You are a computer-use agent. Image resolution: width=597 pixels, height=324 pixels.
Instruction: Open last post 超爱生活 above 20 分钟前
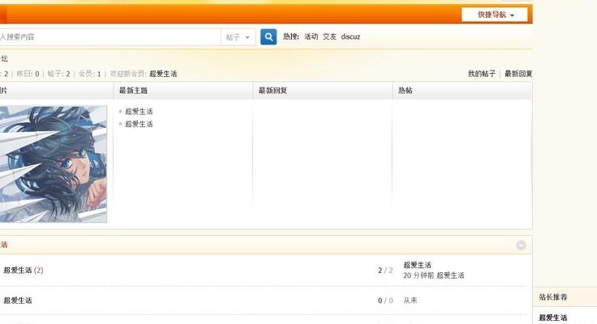click(x=417, y=265)
